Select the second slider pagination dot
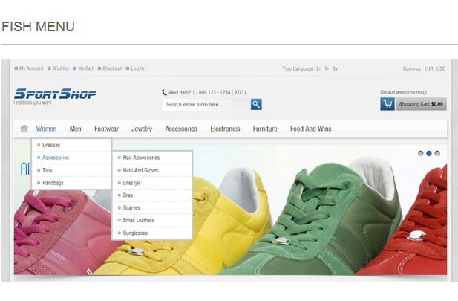The height and width of the screenshot is (301, 458). [429, 153]
